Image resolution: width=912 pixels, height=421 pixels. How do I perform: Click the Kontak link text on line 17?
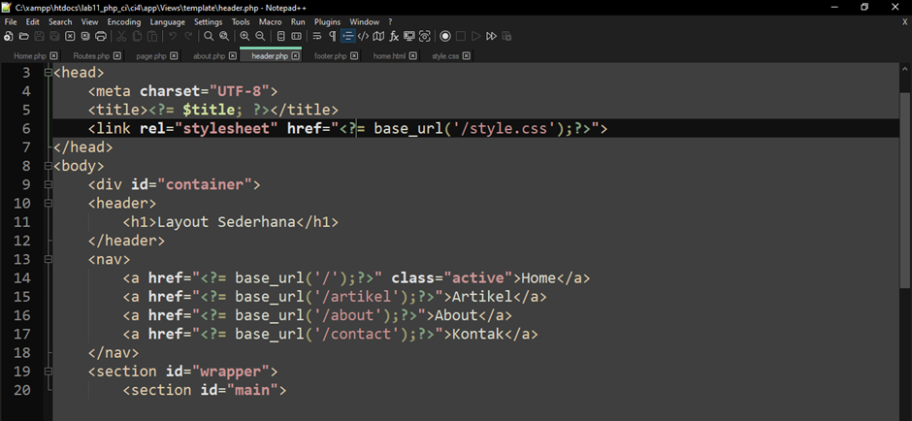pos(478,334)
